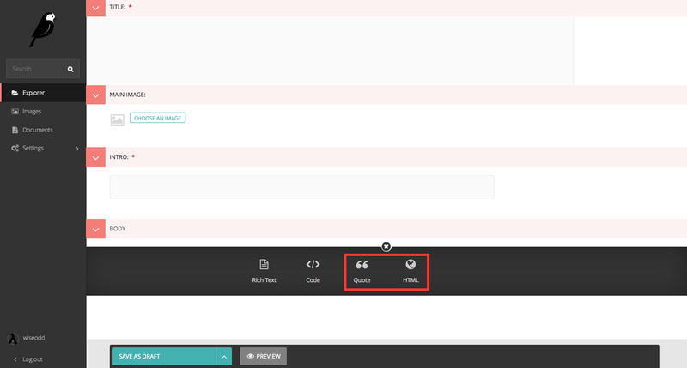Click the main image placeholder icon

coord(118,120)
